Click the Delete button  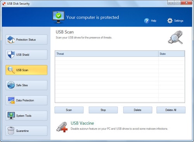138,110
